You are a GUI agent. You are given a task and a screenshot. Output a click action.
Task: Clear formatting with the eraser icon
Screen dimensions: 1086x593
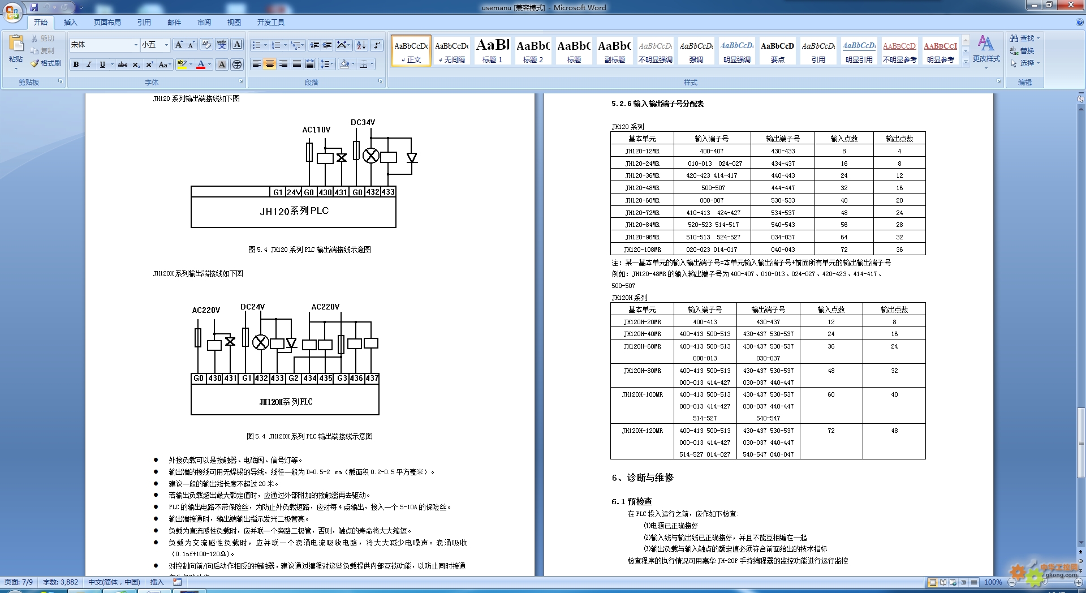click(x=206, y=45)
